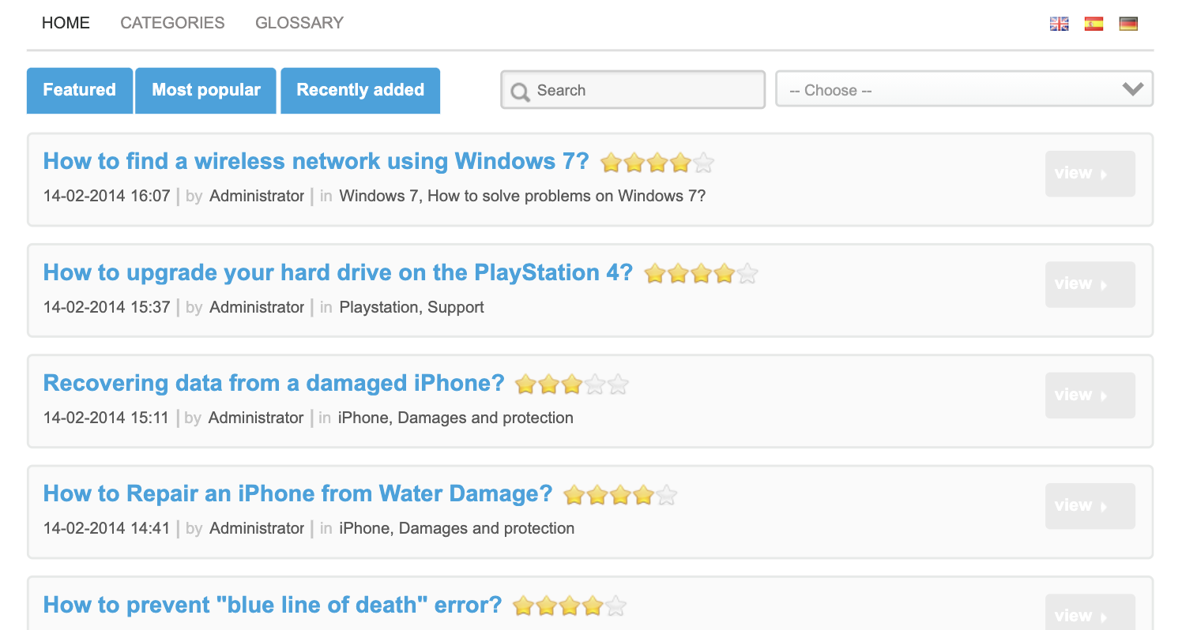
Task: Open iPhone category in the Water Damage row
Action: (x=365, y=528)
